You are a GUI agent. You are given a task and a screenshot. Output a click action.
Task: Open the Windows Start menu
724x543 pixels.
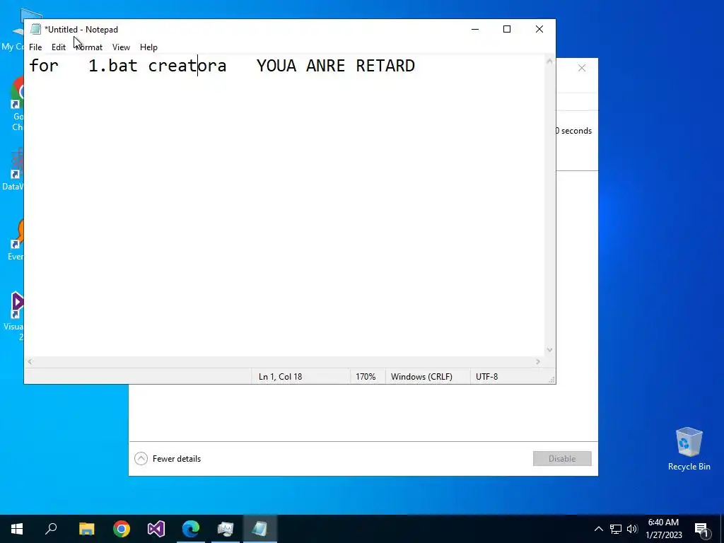coord(17,529)
